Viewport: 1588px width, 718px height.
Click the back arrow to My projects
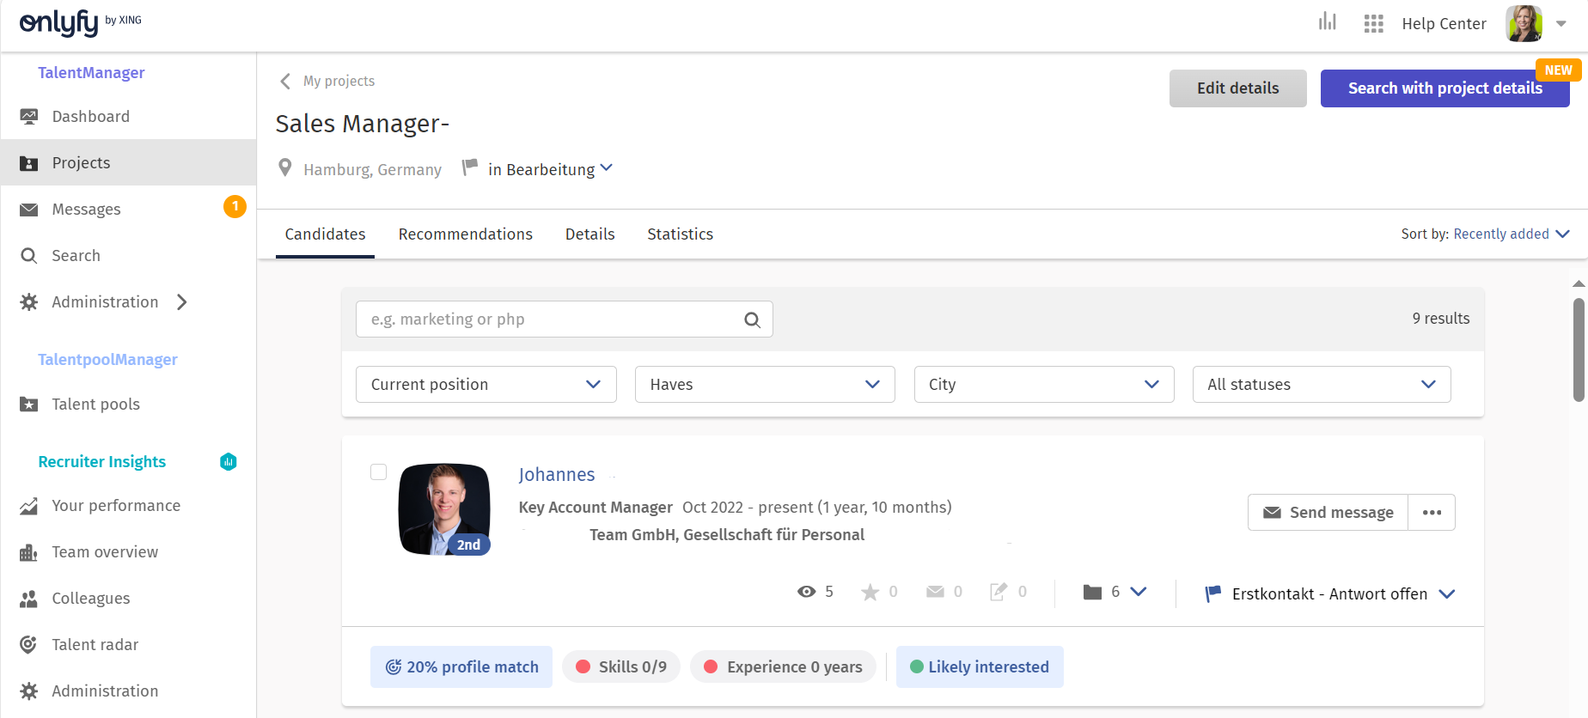[x=285, y=82]
